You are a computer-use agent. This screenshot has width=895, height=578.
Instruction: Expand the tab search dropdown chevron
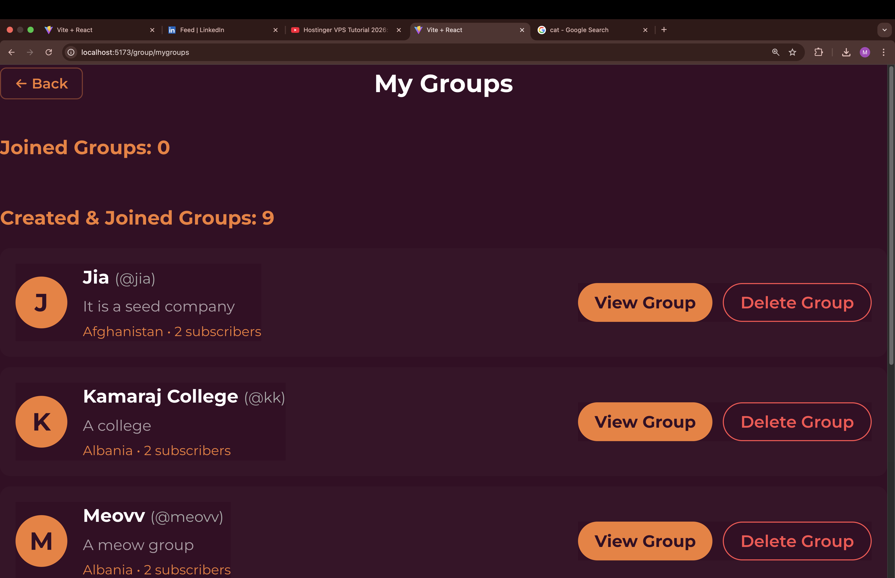pyautogui.click(x=884, y=30)
